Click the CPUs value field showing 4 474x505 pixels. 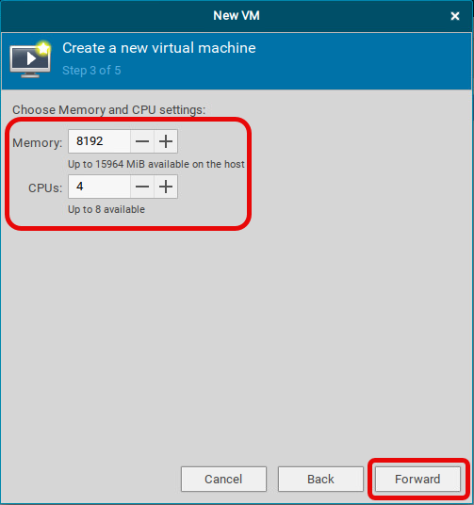[x=99, y=187]
